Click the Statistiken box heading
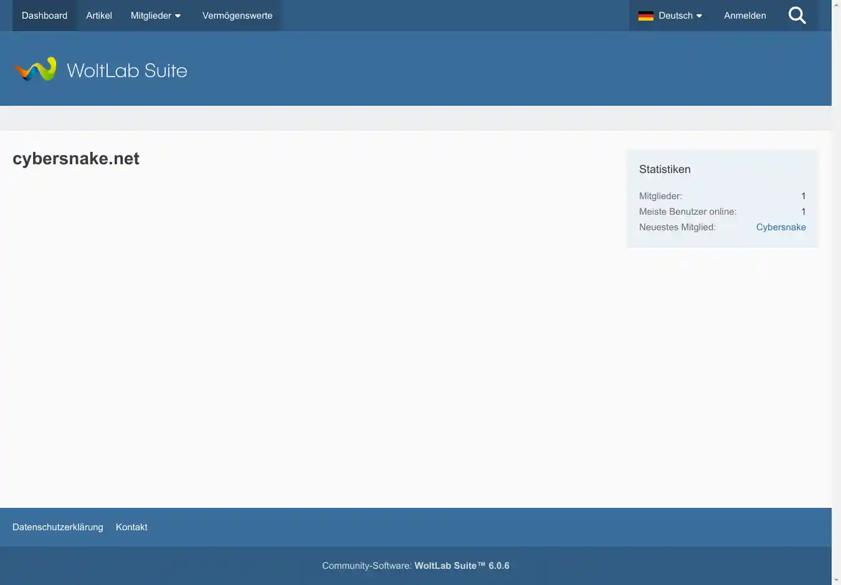 click(665, 169)
